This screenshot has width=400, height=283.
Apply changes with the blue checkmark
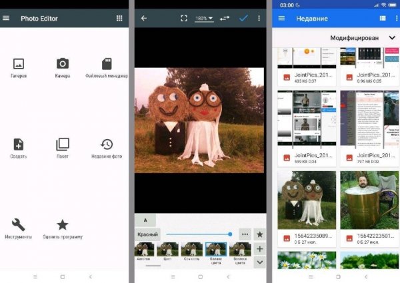point(243,18)
